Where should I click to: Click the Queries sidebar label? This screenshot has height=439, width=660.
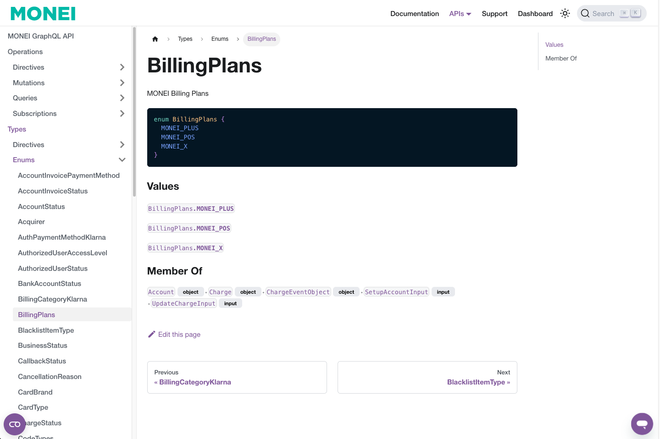pos(25,98)
